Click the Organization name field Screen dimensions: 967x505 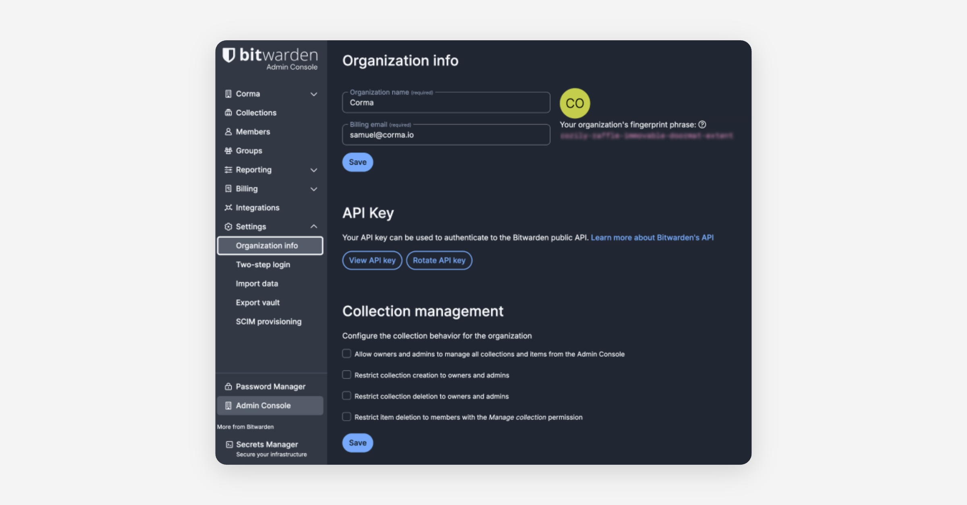click(x=446, y=102)
